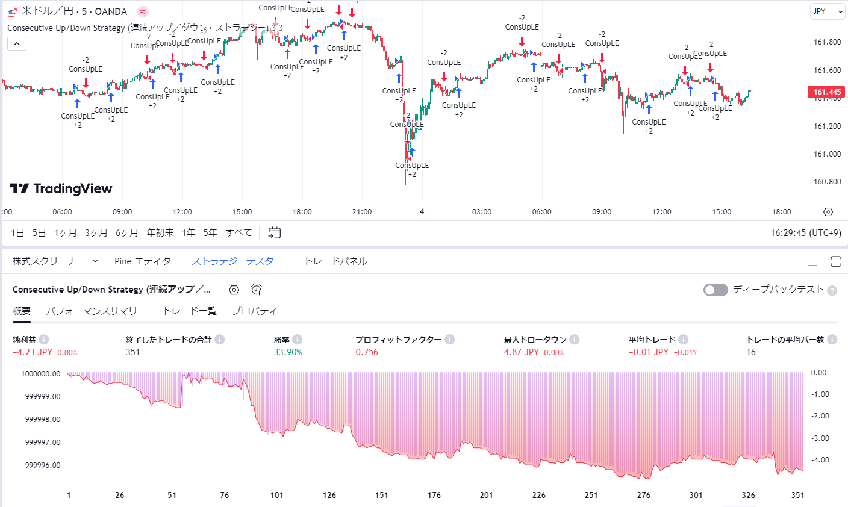The width and height of the screenshot is (848, 507).
Task: Click the -4.23 JPY net profit value
Action: [x=33, y=352]
